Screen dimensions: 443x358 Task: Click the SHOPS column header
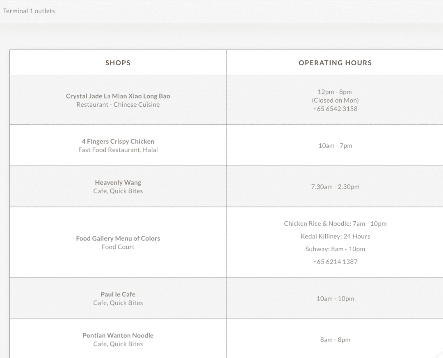[x=118, y=63]
